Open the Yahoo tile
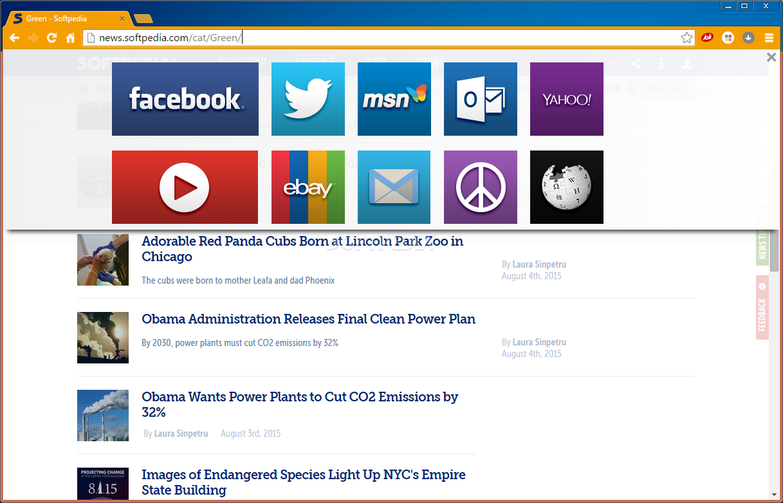 pos(567,99)
